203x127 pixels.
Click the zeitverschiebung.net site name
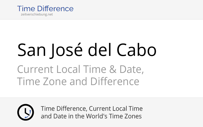[x=37, y=14]
